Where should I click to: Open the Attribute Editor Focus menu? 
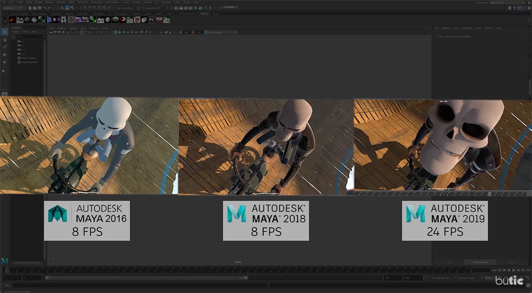pos(456,28)
